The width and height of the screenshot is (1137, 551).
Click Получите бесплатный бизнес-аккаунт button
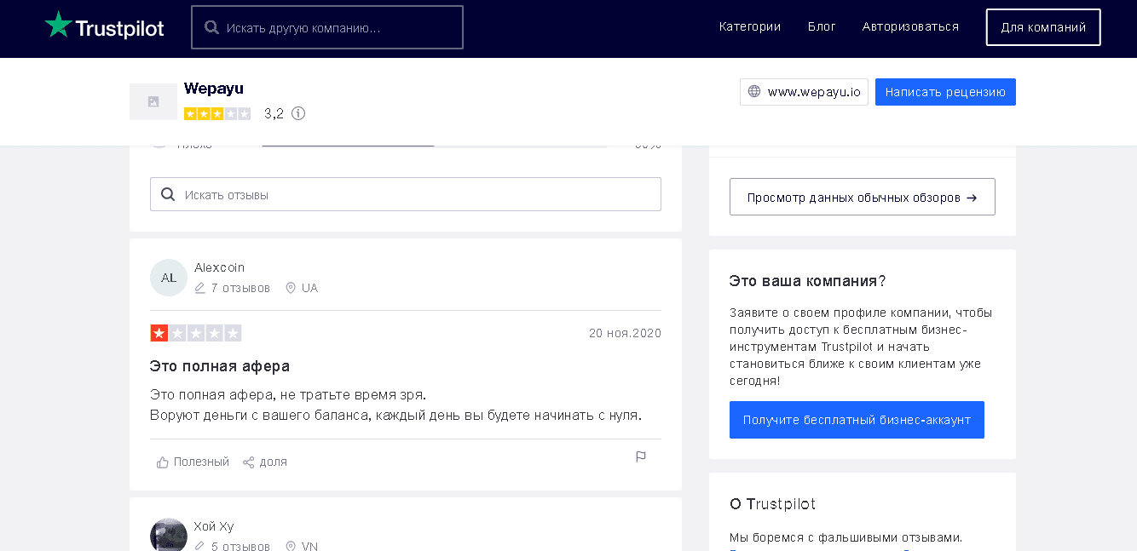point(857,419)
